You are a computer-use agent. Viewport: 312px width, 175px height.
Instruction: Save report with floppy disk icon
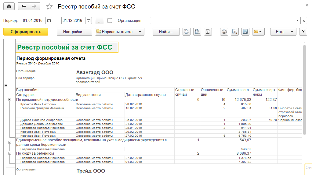pyautogui.click(x=245, y=32)
